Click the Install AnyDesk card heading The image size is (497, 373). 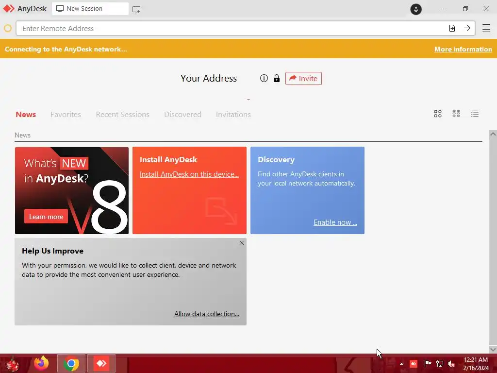pyautogui.click(x=168, y=159)
